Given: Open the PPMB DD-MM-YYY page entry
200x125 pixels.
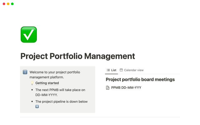Looking at the screenshot, I should (126, 88).
